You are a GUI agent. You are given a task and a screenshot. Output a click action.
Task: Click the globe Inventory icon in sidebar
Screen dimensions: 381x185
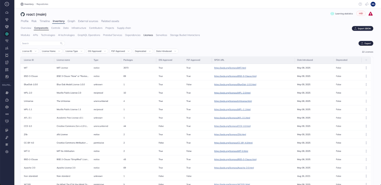coord(7,34)
